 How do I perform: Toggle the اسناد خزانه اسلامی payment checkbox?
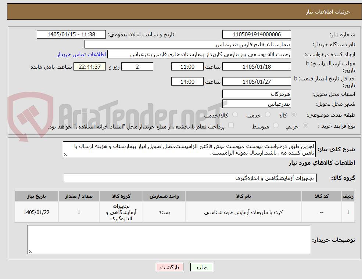[231, 125]
